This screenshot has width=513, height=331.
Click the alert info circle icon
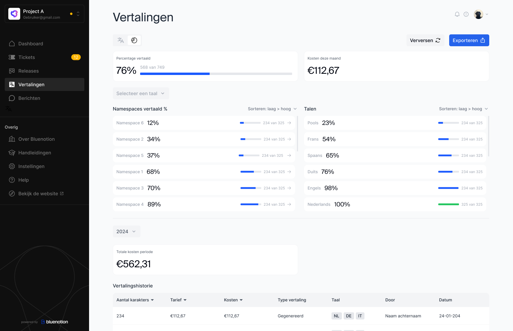pos(466,14)
